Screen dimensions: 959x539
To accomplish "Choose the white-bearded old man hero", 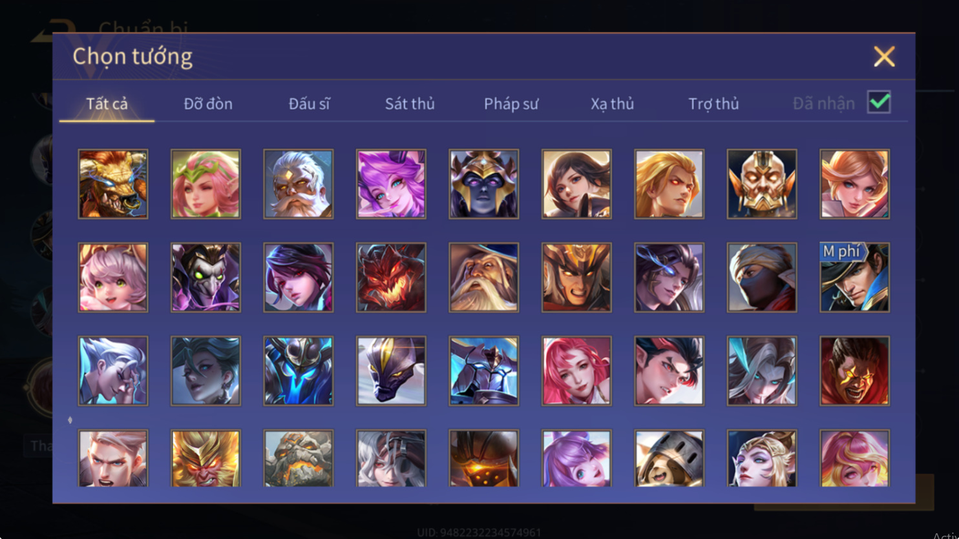I will 299,184.
